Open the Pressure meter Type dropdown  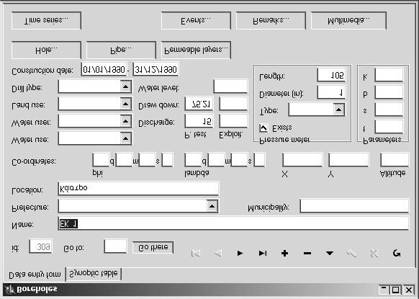tap(338, 110)
